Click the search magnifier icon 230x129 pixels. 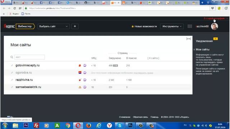click(x=12, y=57)
